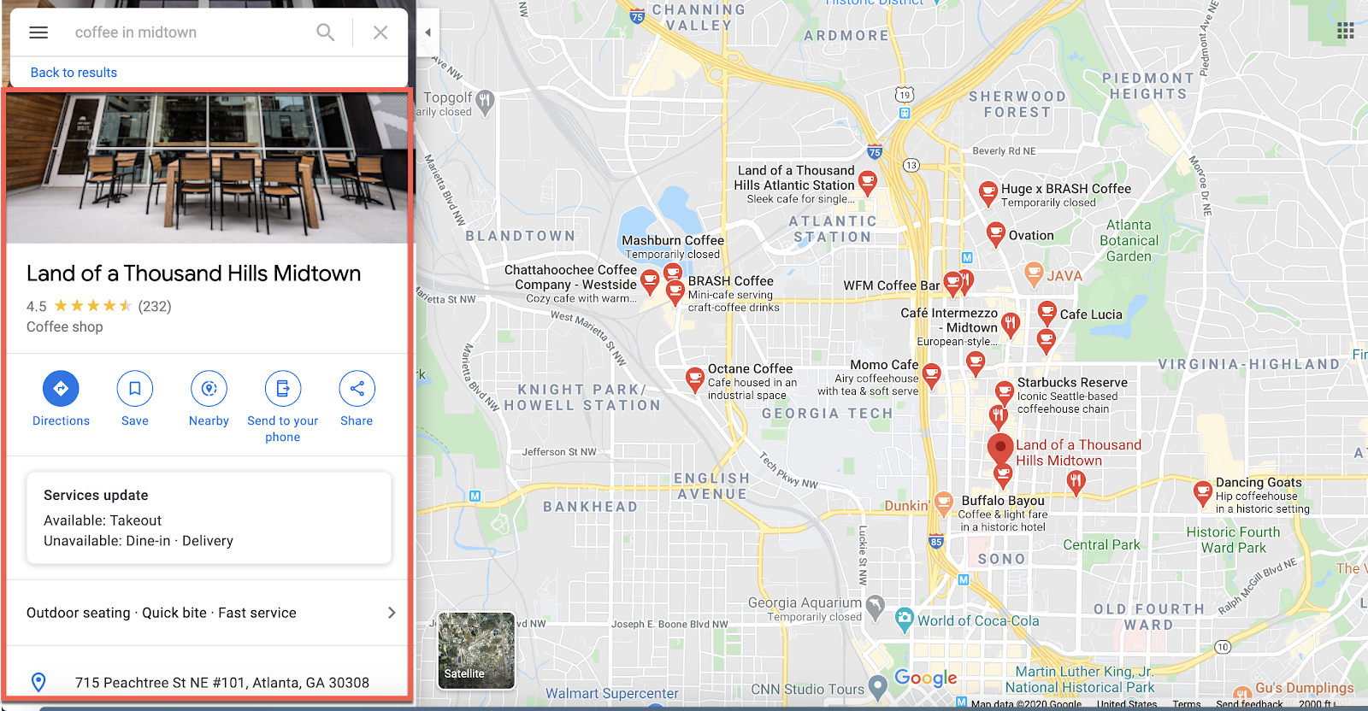Select the Cafe Lucia pin
The image size is (1368, 711).
coord(1047,313)
